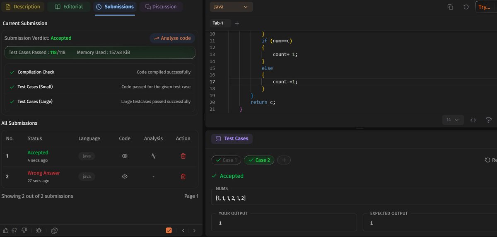Viewport: 497px width, 237px height.
Task: Add a new test case with plus
Action: 284,160
